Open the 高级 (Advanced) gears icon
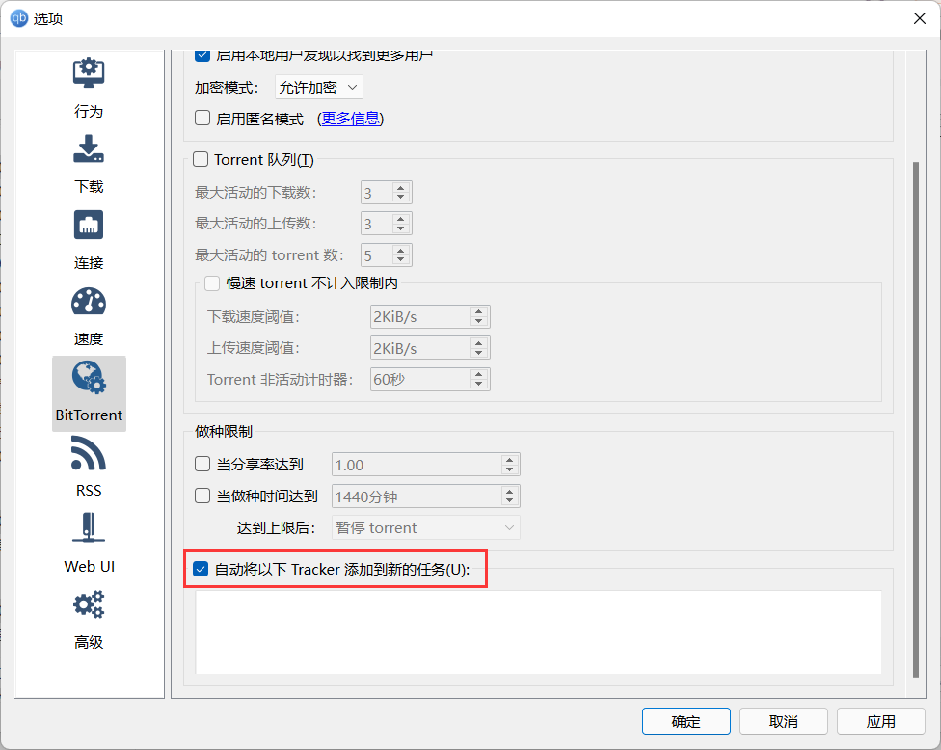The height and width of the screenshot is (750, 941). point(89,604)
